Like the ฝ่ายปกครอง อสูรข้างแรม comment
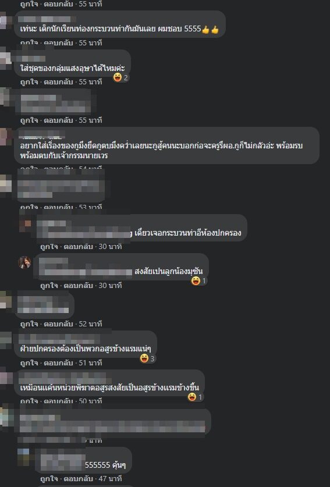330x487 pixels. click(29, 362)
